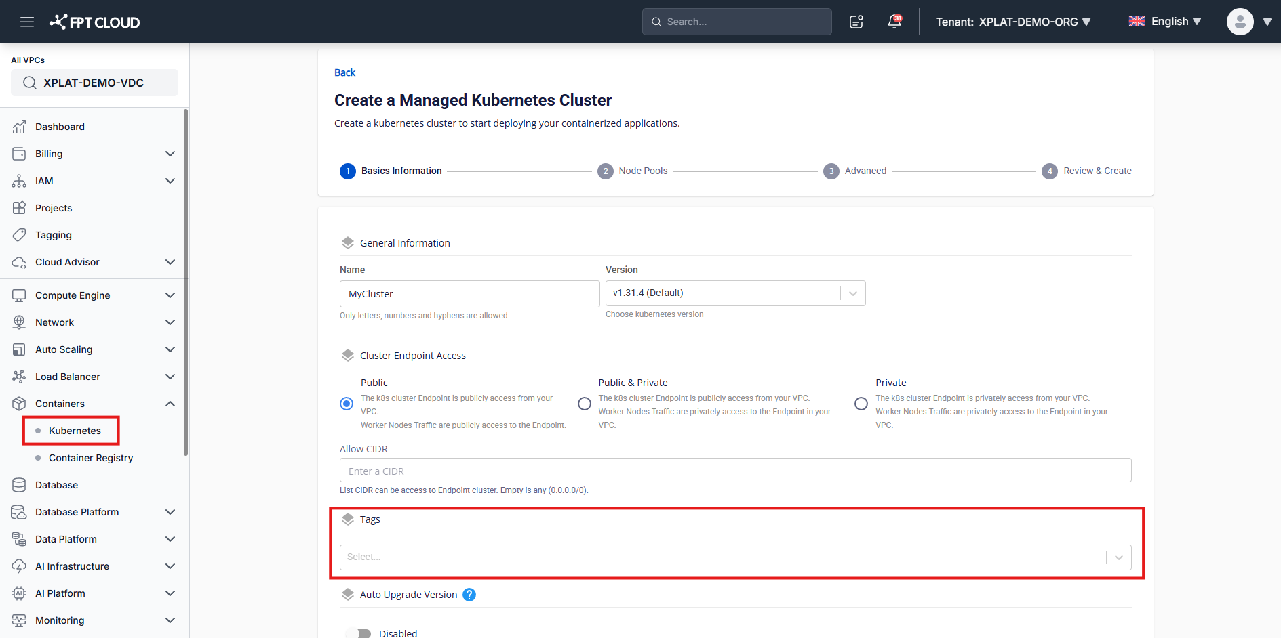The image size is (1281, 638).
Task: Click the Database Platform icon
Action: point(19,512)
